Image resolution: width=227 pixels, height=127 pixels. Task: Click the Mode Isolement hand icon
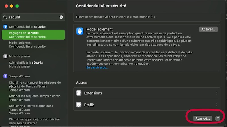(79, 31)
